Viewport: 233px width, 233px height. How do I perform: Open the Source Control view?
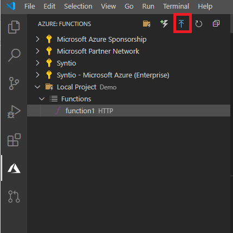14,83
